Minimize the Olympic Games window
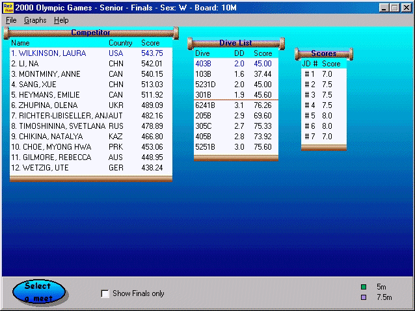This screenshot has height=311, width=415. click(384, 8)
